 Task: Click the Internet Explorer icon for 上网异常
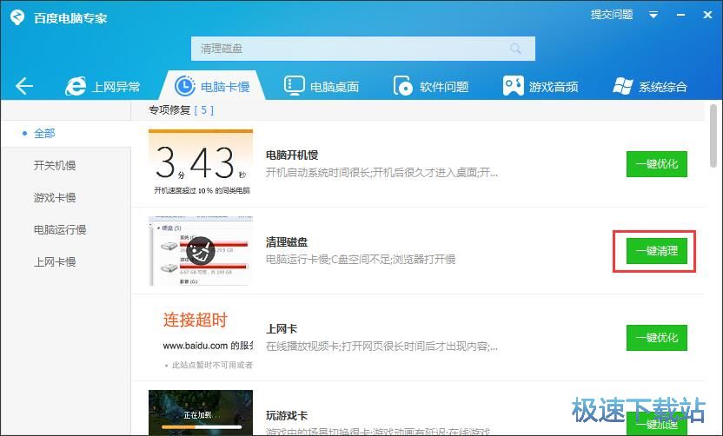pyautogui.click(x=76, y=86)
